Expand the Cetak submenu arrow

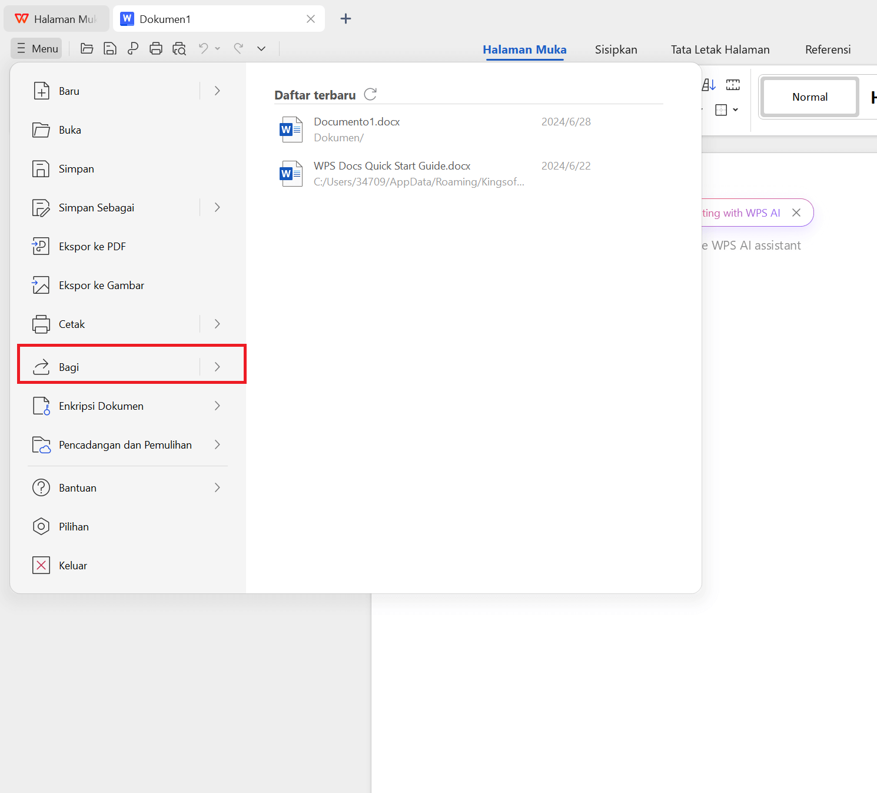coord(217,324)
